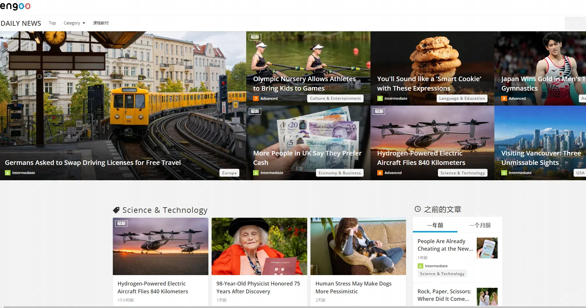Open 'Rock, Paper, Scissors: Where Did It Come...'
Image resolution: width=586 pixels, height=308 pixels.
tap(444, 295)
